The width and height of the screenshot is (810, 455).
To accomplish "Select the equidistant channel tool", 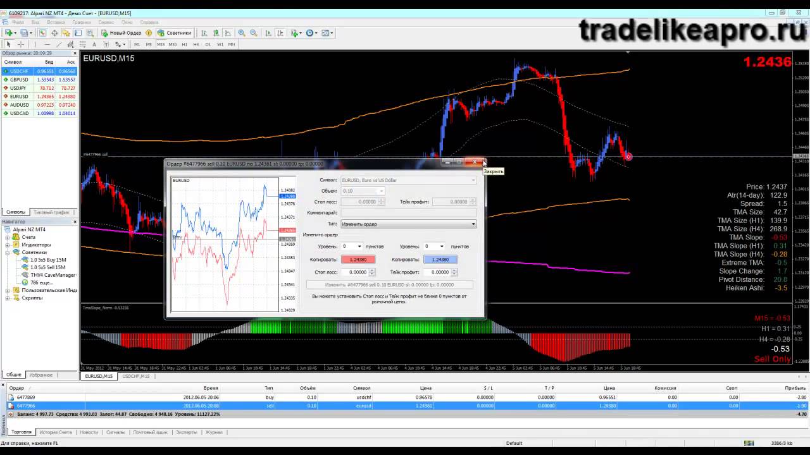I will tap(71, 44).
